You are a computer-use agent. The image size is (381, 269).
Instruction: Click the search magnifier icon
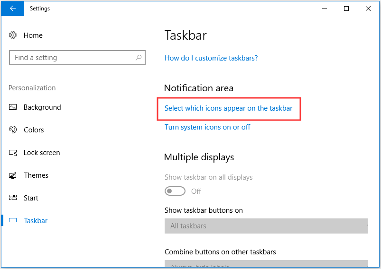pos(139,58)
